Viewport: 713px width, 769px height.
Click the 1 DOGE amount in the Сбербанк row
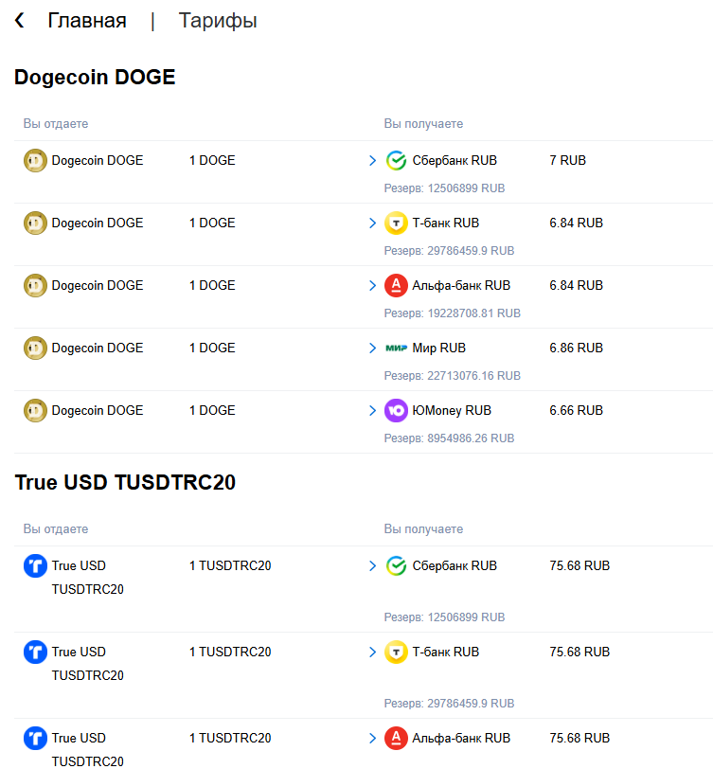[x=212, y=160]
